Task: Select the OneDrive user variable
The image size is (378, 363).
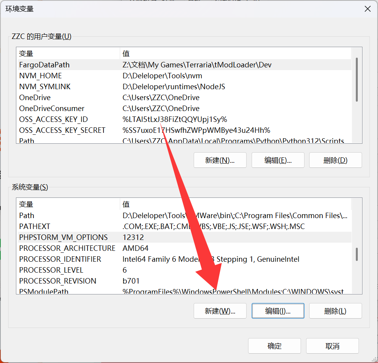Action: (x=185, y=97)
